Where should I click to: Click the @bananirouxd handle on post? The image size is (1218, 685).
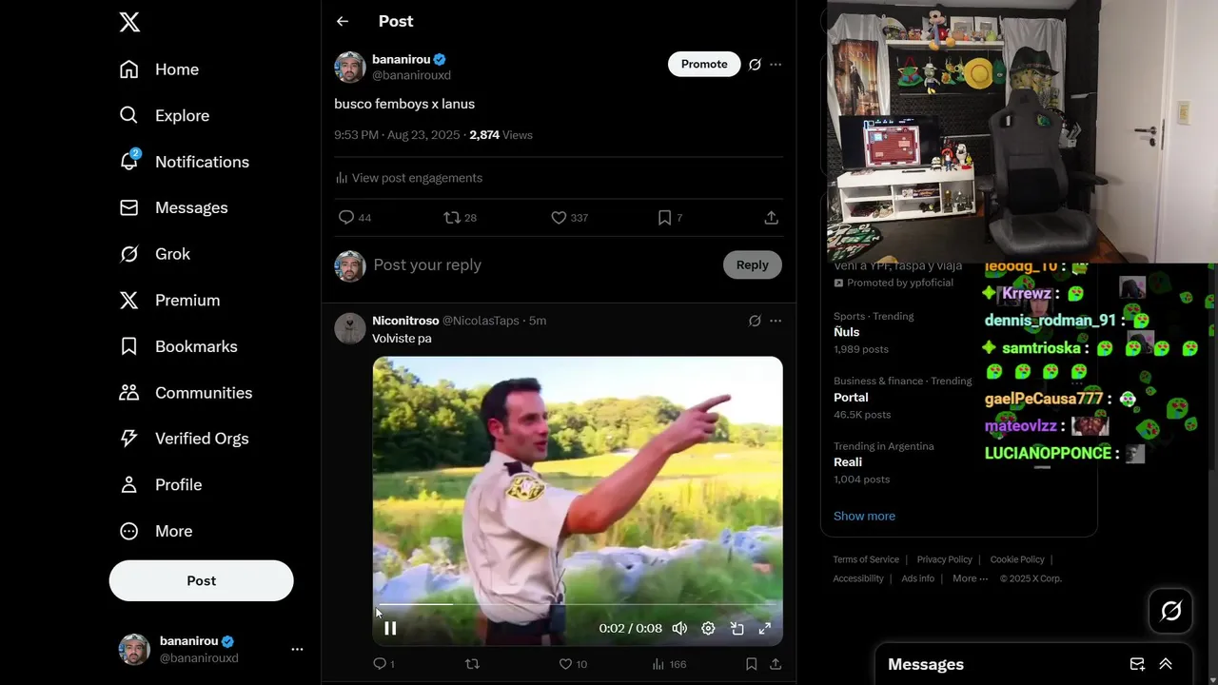point(411,75)
